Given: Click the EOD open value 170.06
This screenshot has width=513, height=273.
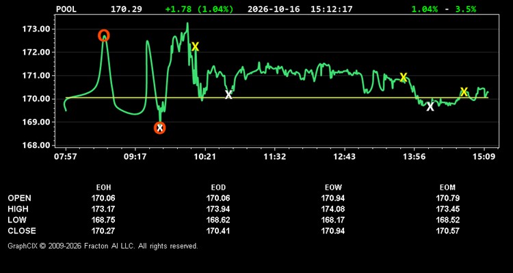Looking at the screenshot, I should 218,198.
